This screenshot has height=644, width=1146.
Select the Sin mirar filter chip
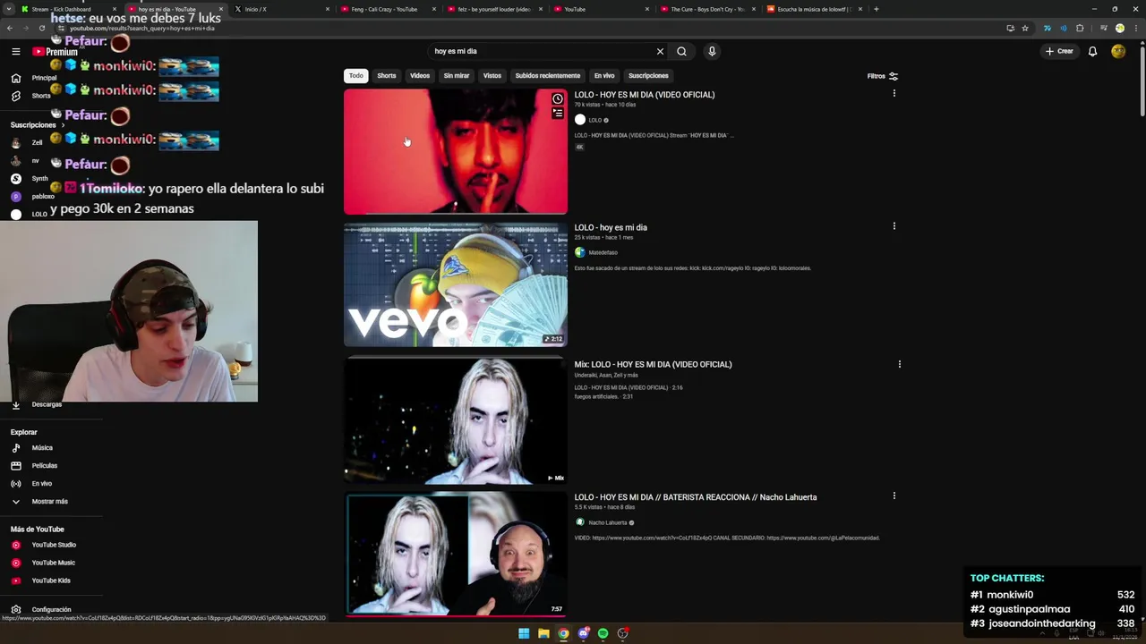click(x=457, y=76)
